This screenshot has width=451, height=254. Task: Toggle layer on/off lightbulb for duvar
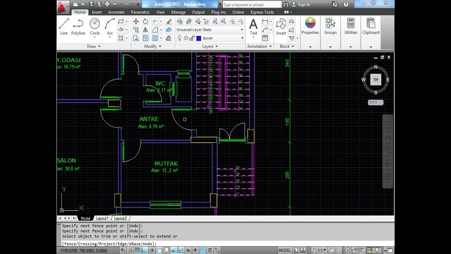click(x=179, y=38)
